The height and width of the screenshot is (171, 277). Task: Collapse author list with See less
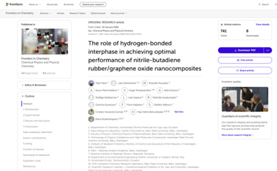click(178, 111)
